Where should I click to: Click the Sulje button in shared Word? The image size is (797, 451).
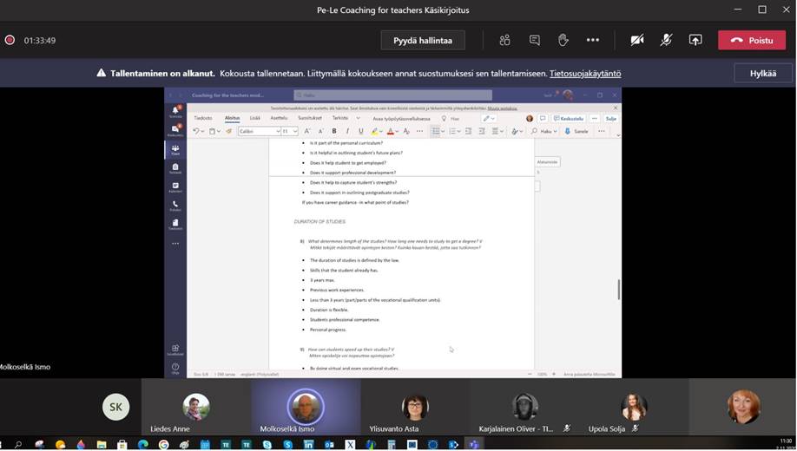[x=611, y=118]
